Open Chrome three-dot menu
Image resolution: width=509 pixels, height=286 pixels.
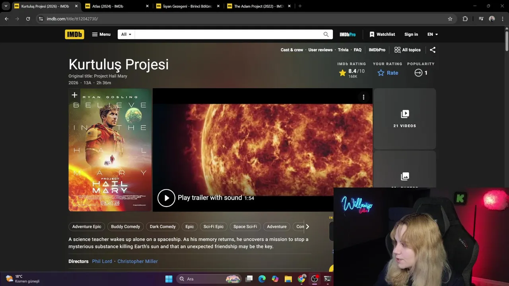click(502, 19)
